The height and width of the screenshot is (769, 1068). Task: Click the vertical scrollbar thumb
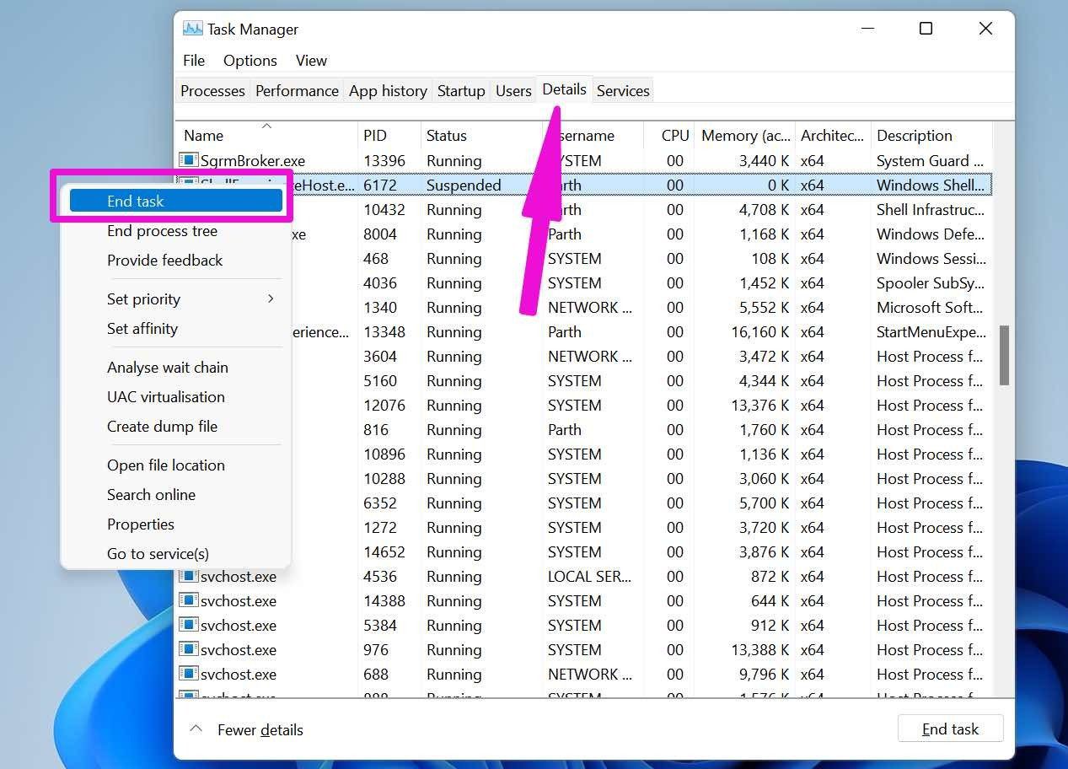point(1004,355)
